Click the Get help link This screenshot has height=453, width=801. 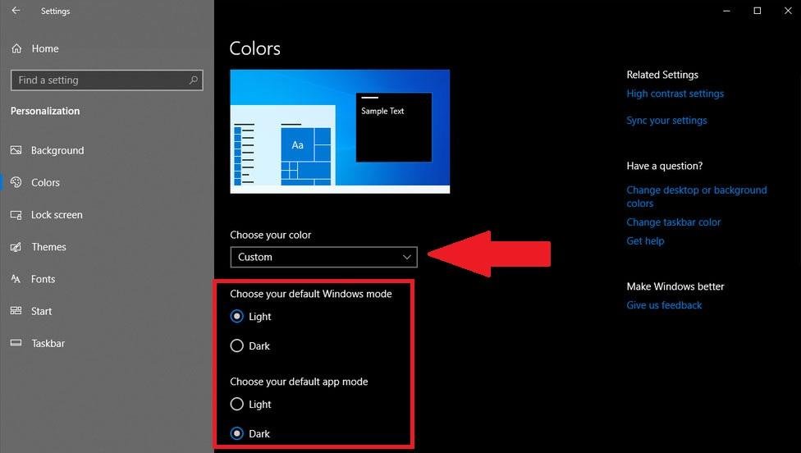(645, 241)
